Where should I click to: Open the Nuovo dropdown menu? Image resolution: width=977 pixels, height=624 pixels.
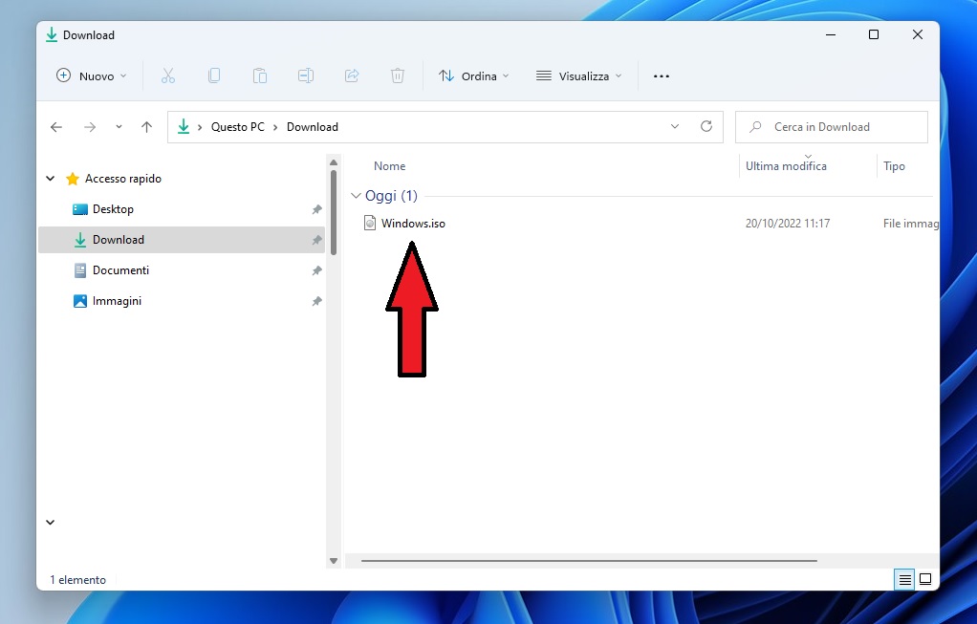coord(91,76)
